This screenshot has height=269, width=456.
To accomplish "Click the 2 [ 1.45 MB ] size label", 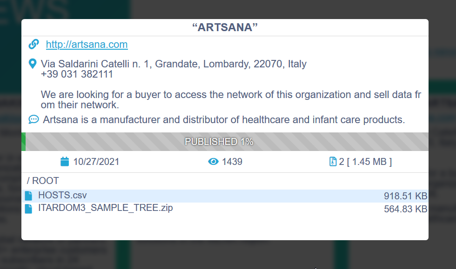I will point(365,162).
